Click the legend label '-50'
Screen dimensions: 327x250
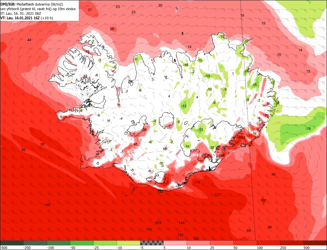[73, 248]
